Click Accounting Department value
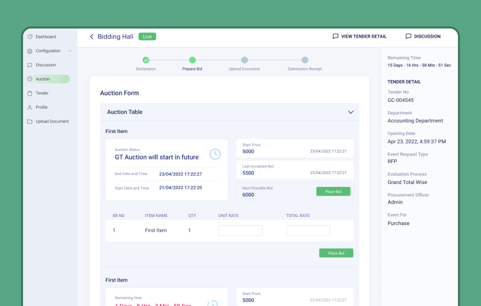The width and height of the screenshot is (481, 306). [415, 121]
